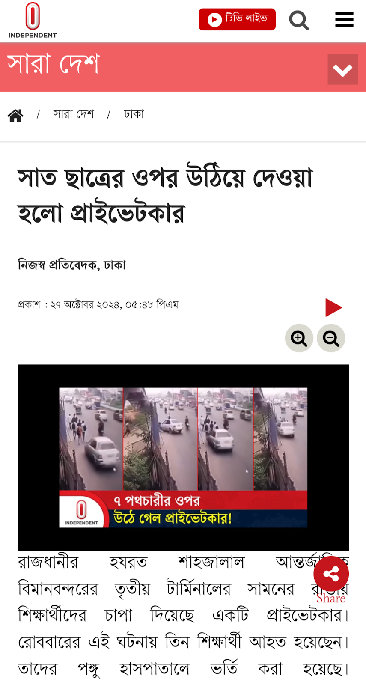Tap the floating red share button
366x685 pixels.
click(x=331, y=574)
